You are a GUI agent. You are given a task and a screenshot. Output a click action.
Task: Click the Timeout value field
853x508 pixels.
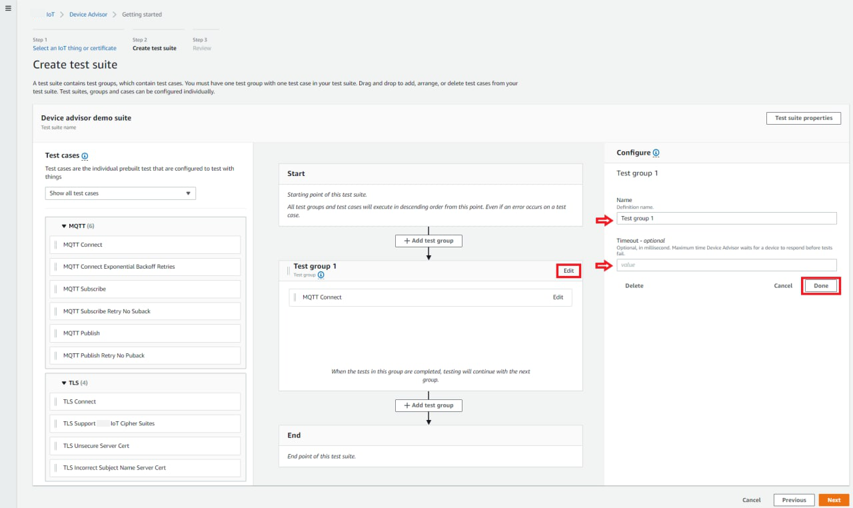[x=726, y=265]
